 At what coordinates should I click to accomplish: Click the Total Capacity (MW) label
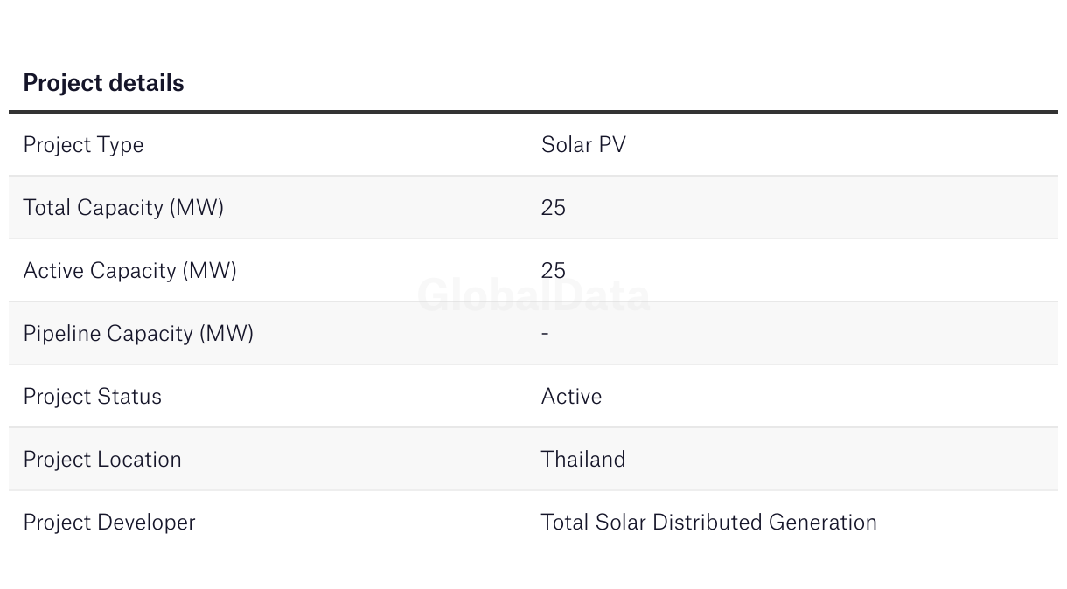click(x=123, y=207)
